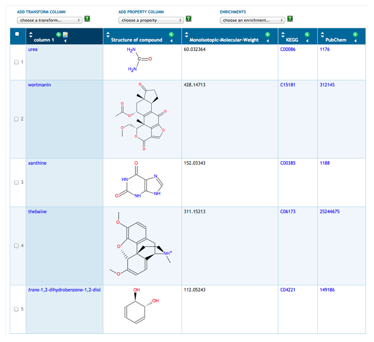Open KEGG link C15181 for wortmanin
The width and height of the screenshot is (374, 342).
pyautogui.click(x=288, y=85)
